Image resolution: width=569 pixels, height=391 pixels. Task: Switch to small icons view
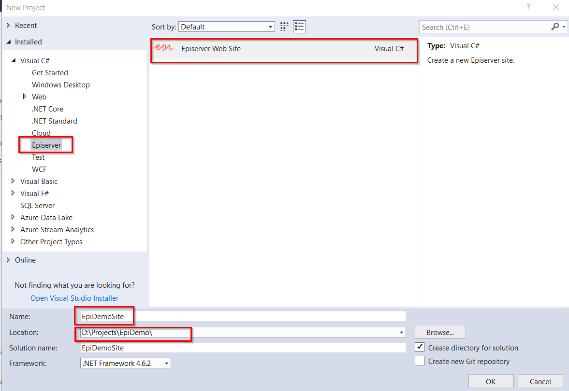pyautogui.click(x=284, y=27)
